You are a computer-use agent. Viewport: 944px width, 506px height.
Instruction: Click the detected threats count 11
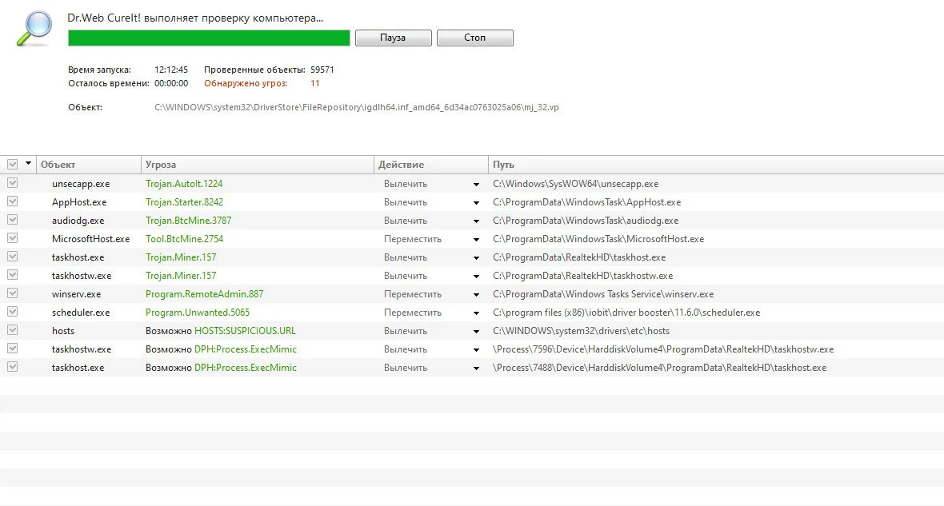[x=315, y=84]
